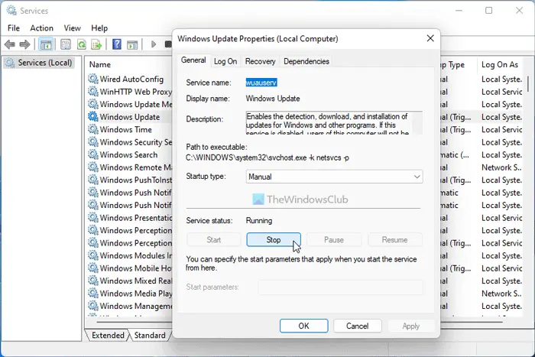Click the gear icon beside Windows Search
535x357 pixels.
(93, 154)
